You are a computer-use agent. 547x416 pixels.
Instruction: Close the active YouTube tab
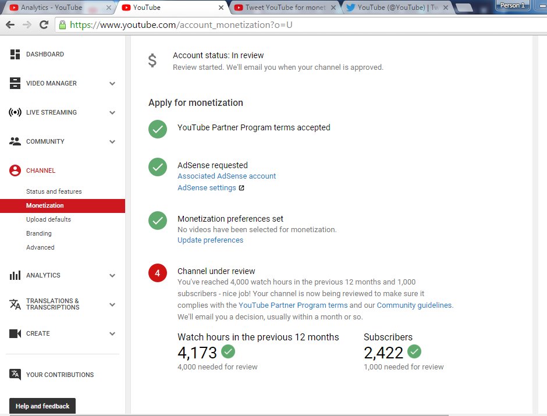click(221, 8)
